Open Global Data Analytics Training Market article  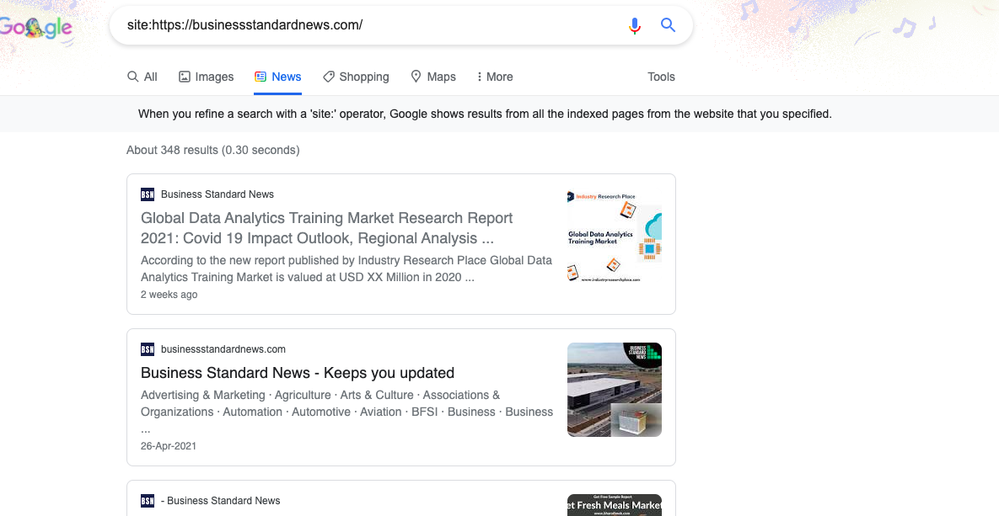click(x=327, y=228)
